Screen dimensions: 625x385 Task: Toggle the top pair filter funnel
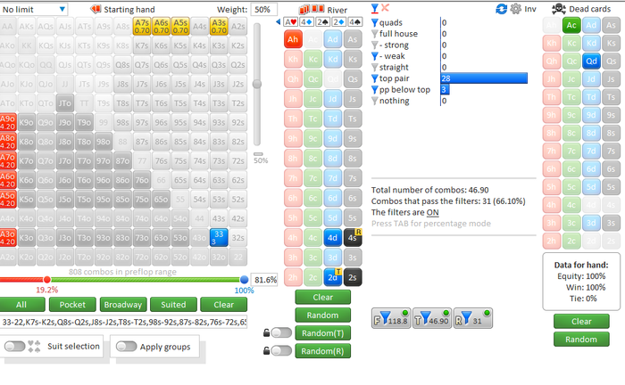click(375, 78)
